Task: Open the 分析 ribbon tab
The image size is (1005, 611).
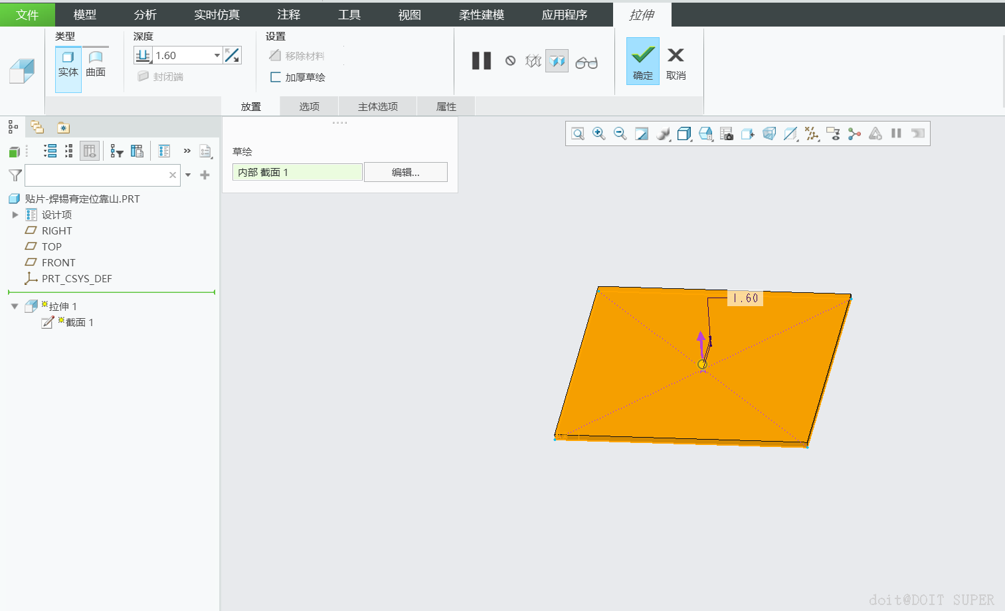Action: click(145, 14)
